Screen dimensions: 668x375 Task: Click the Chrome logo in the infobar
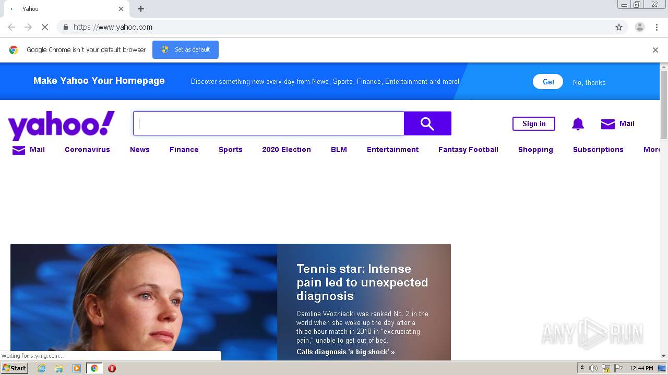[14, 50]
